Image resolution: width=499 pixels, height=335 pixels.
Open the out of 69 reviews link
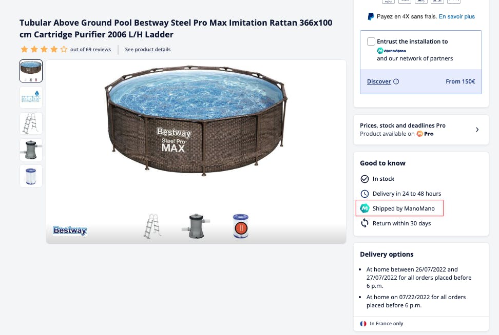(90, 50)
